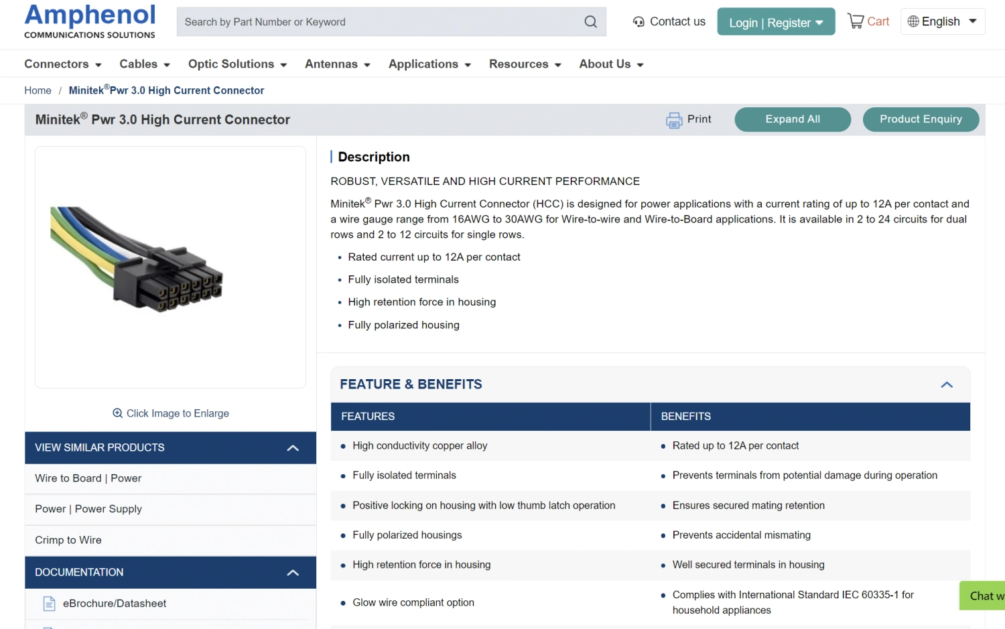Click the Product Enquiry button
Viewport: 1005px width, 629px height.
click(x=921, y=119)
